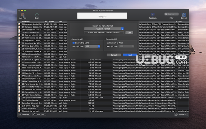This screenshot has width=206, height=129.
Task: Click file icon for 01 Serenade No. 13
Action: click(19, 30)
